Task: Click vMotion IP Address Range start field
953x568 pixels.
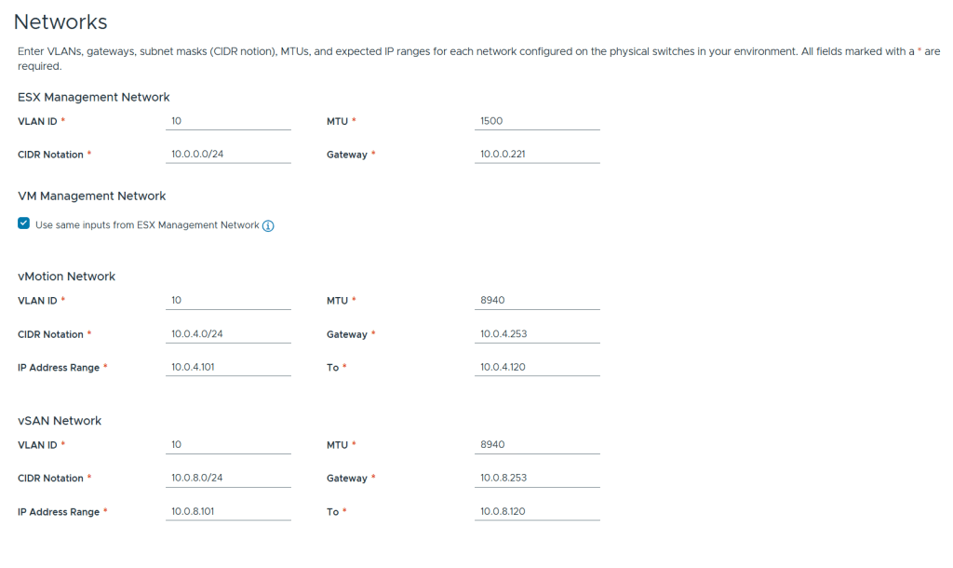Action: click(228, 368)
